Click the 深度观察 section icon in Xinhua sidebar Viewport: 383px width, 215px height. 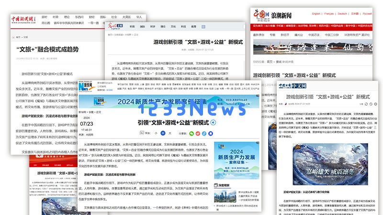pos(216,185)
